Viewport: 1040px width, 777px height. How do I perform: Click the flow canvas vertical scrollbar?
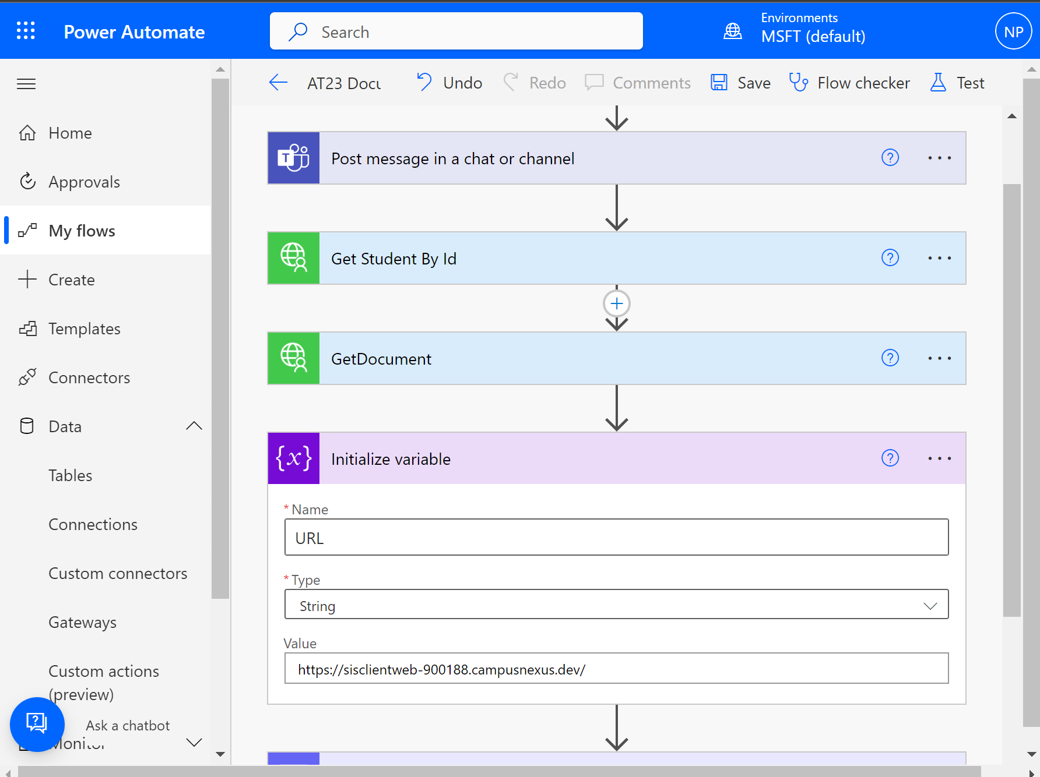click(1012, 400)
